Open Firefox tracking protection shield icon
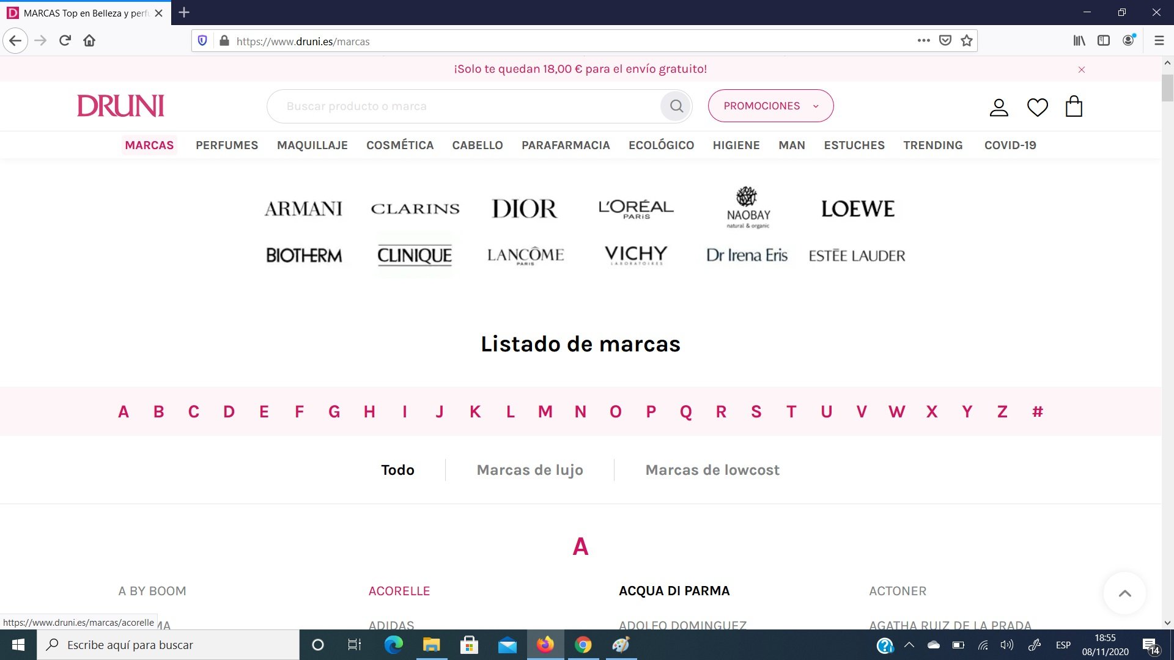Image resolution: width=1174 pixels, height=660 pixels. 202,41
